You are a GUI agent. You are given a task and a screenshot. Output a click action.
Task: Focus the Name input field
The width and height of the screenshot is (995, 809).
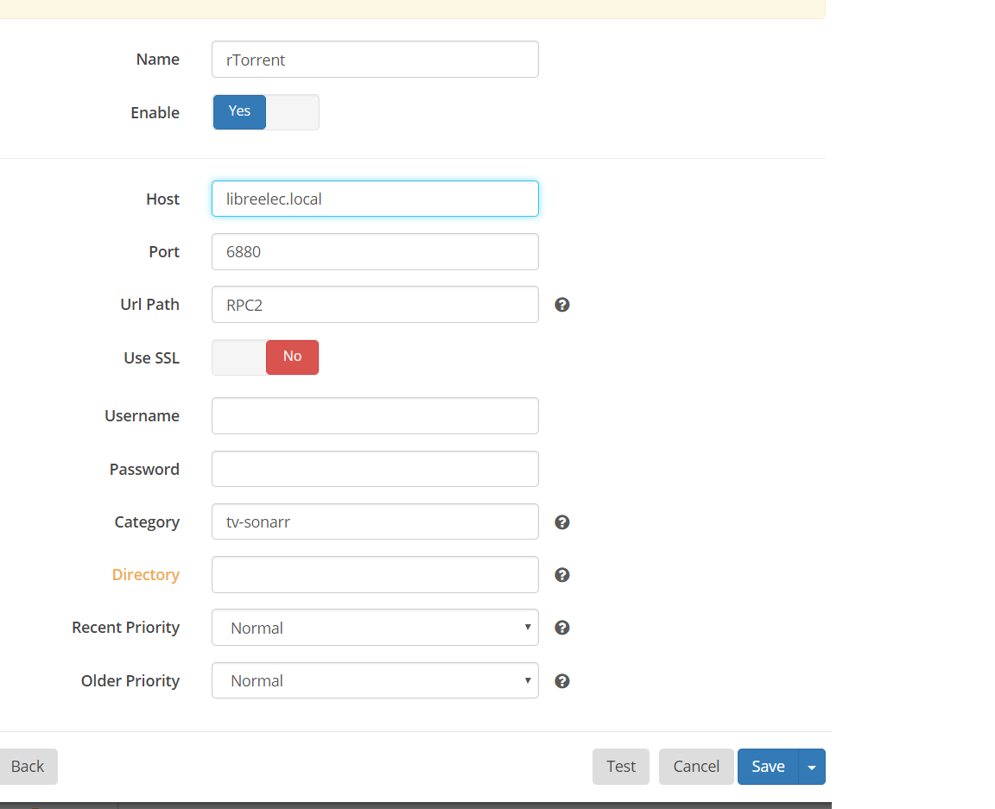375,60
